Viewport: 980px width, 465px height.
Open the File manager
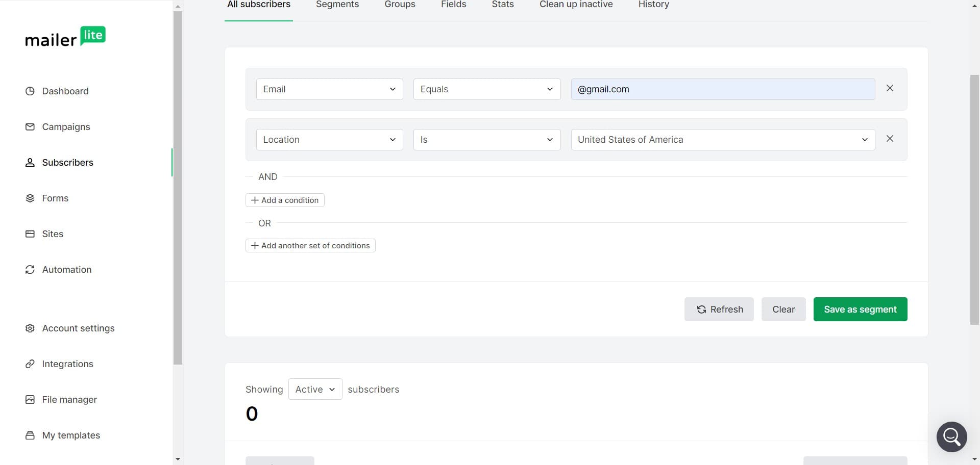point(69,399)
